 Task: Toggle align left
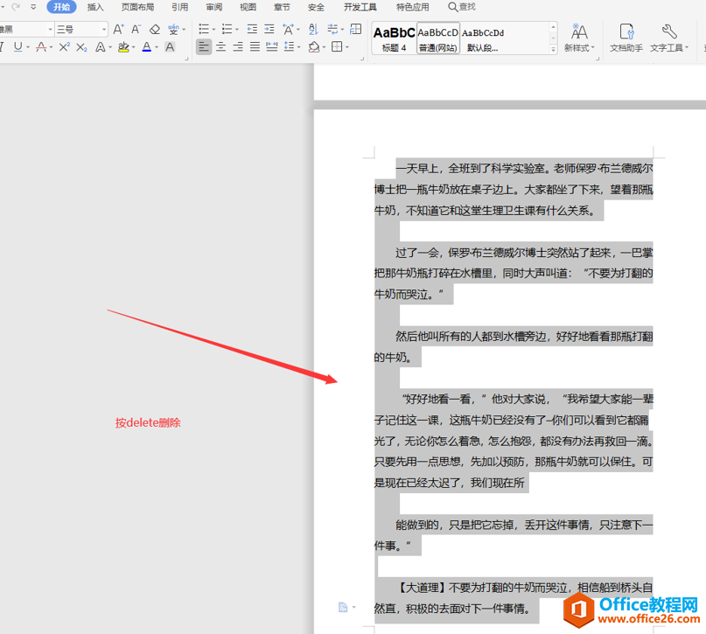tap(204, 47)
